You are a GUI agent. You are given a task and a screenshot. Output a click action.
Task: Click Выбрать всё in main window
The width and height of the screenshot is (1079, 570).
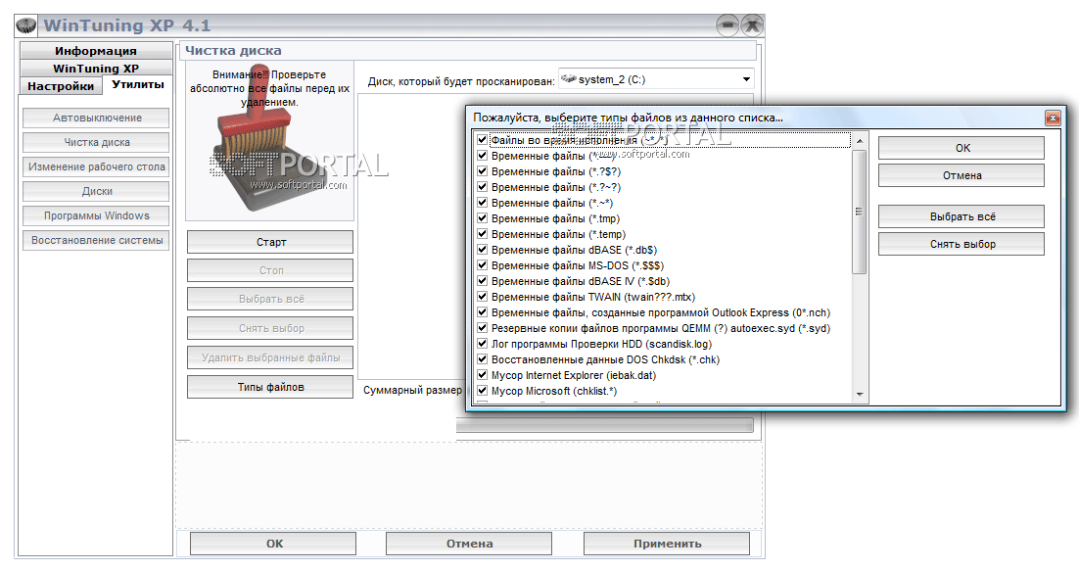tap(270, 299)
